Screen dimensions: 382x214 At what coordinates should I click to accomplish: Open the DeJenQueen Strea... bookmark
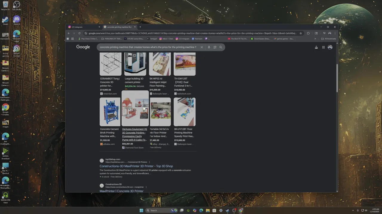(x=261, y=39)
